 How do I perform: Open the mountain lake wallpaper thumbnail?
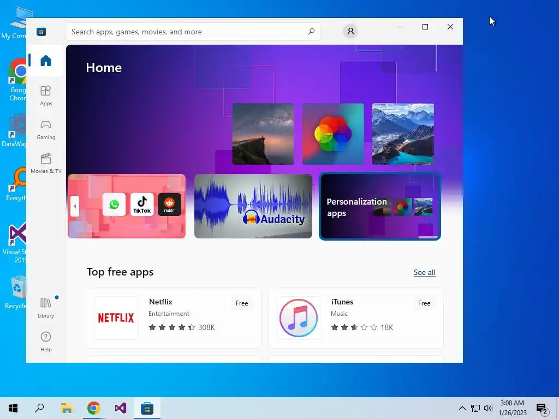coord(403,134)
